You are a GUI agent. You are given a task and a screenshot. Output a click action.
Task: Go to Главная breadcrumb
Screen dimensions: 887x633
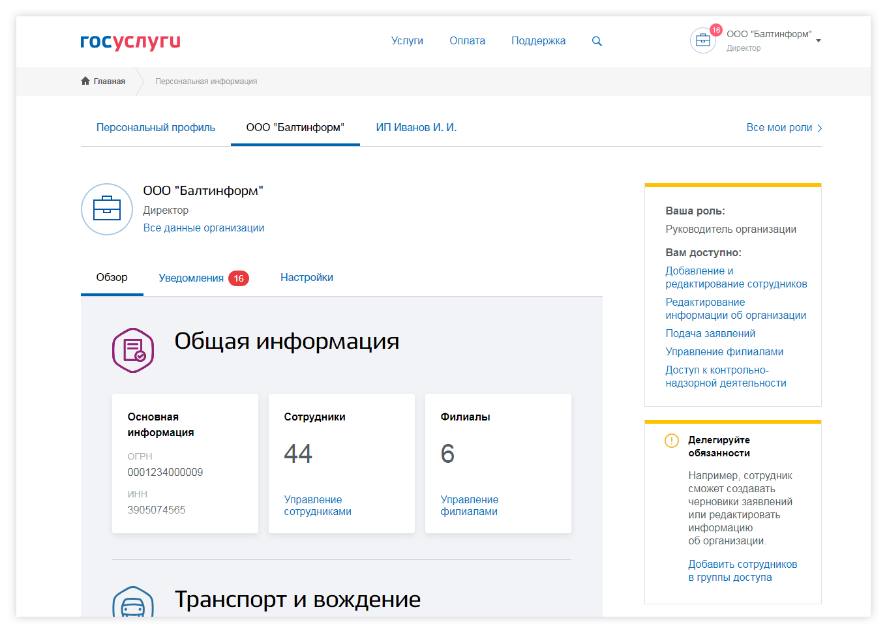point(109,81)
